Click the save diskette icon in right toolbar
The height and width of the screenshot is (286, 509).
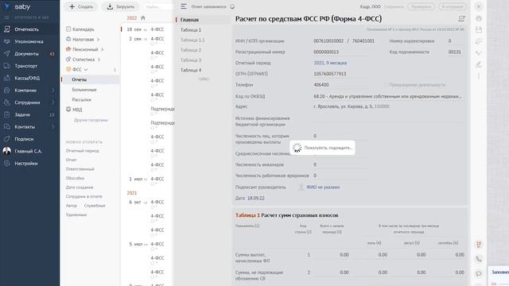click(x=479, y=29)
